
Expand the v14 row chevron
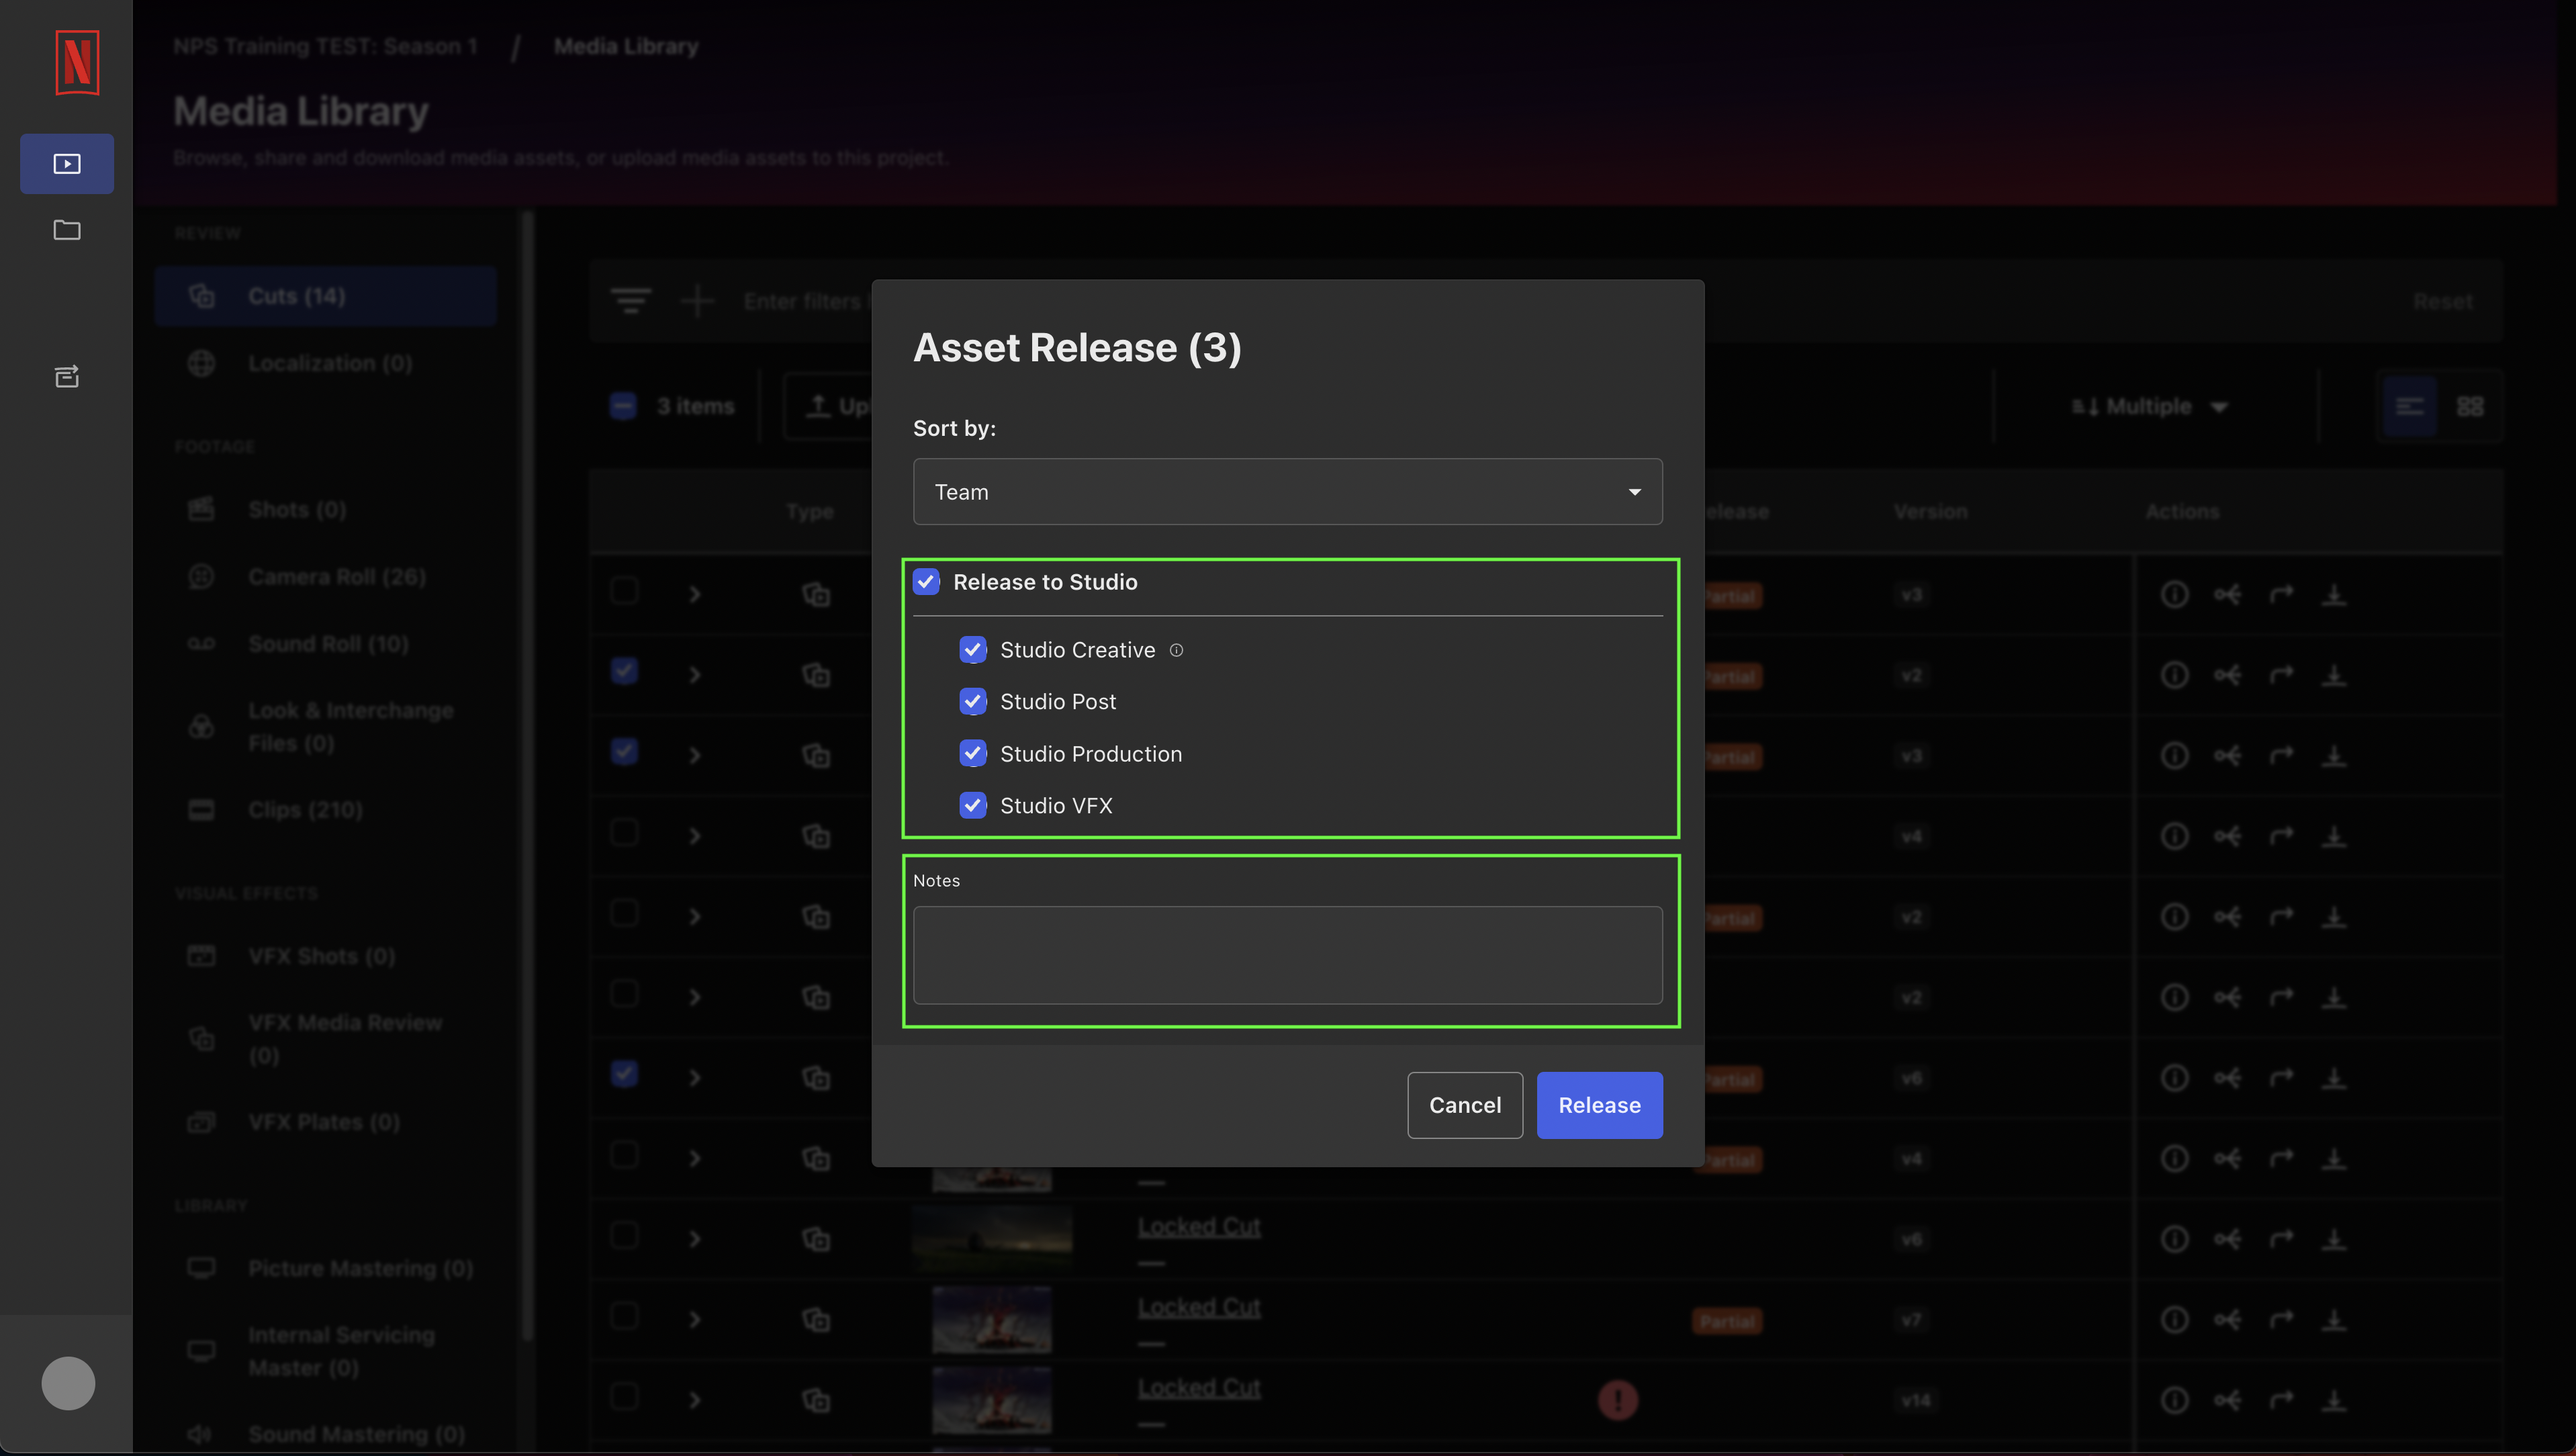(695, 1400)
